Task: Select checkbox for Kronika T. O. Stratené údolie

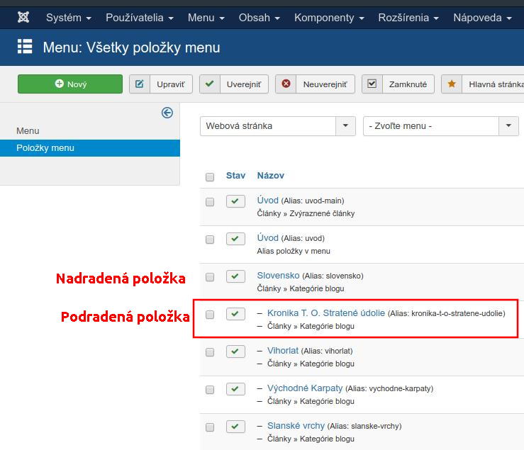Action: [x=210, y=315]
